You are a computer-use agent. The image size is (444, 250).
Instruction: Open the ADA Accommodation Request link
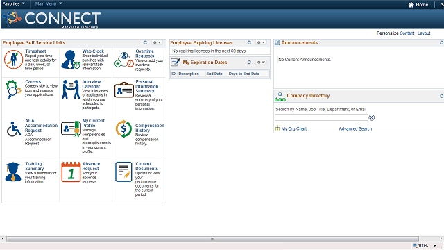click(x=41, y=126)
